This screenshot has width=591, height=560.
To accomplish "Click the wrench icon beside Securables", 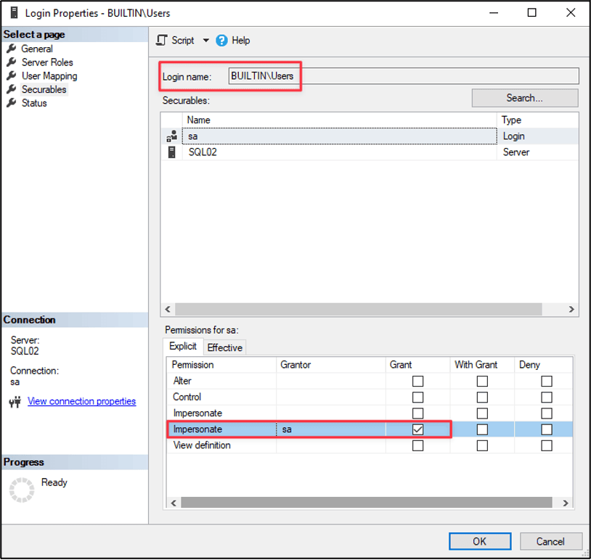I will (12, 89).
